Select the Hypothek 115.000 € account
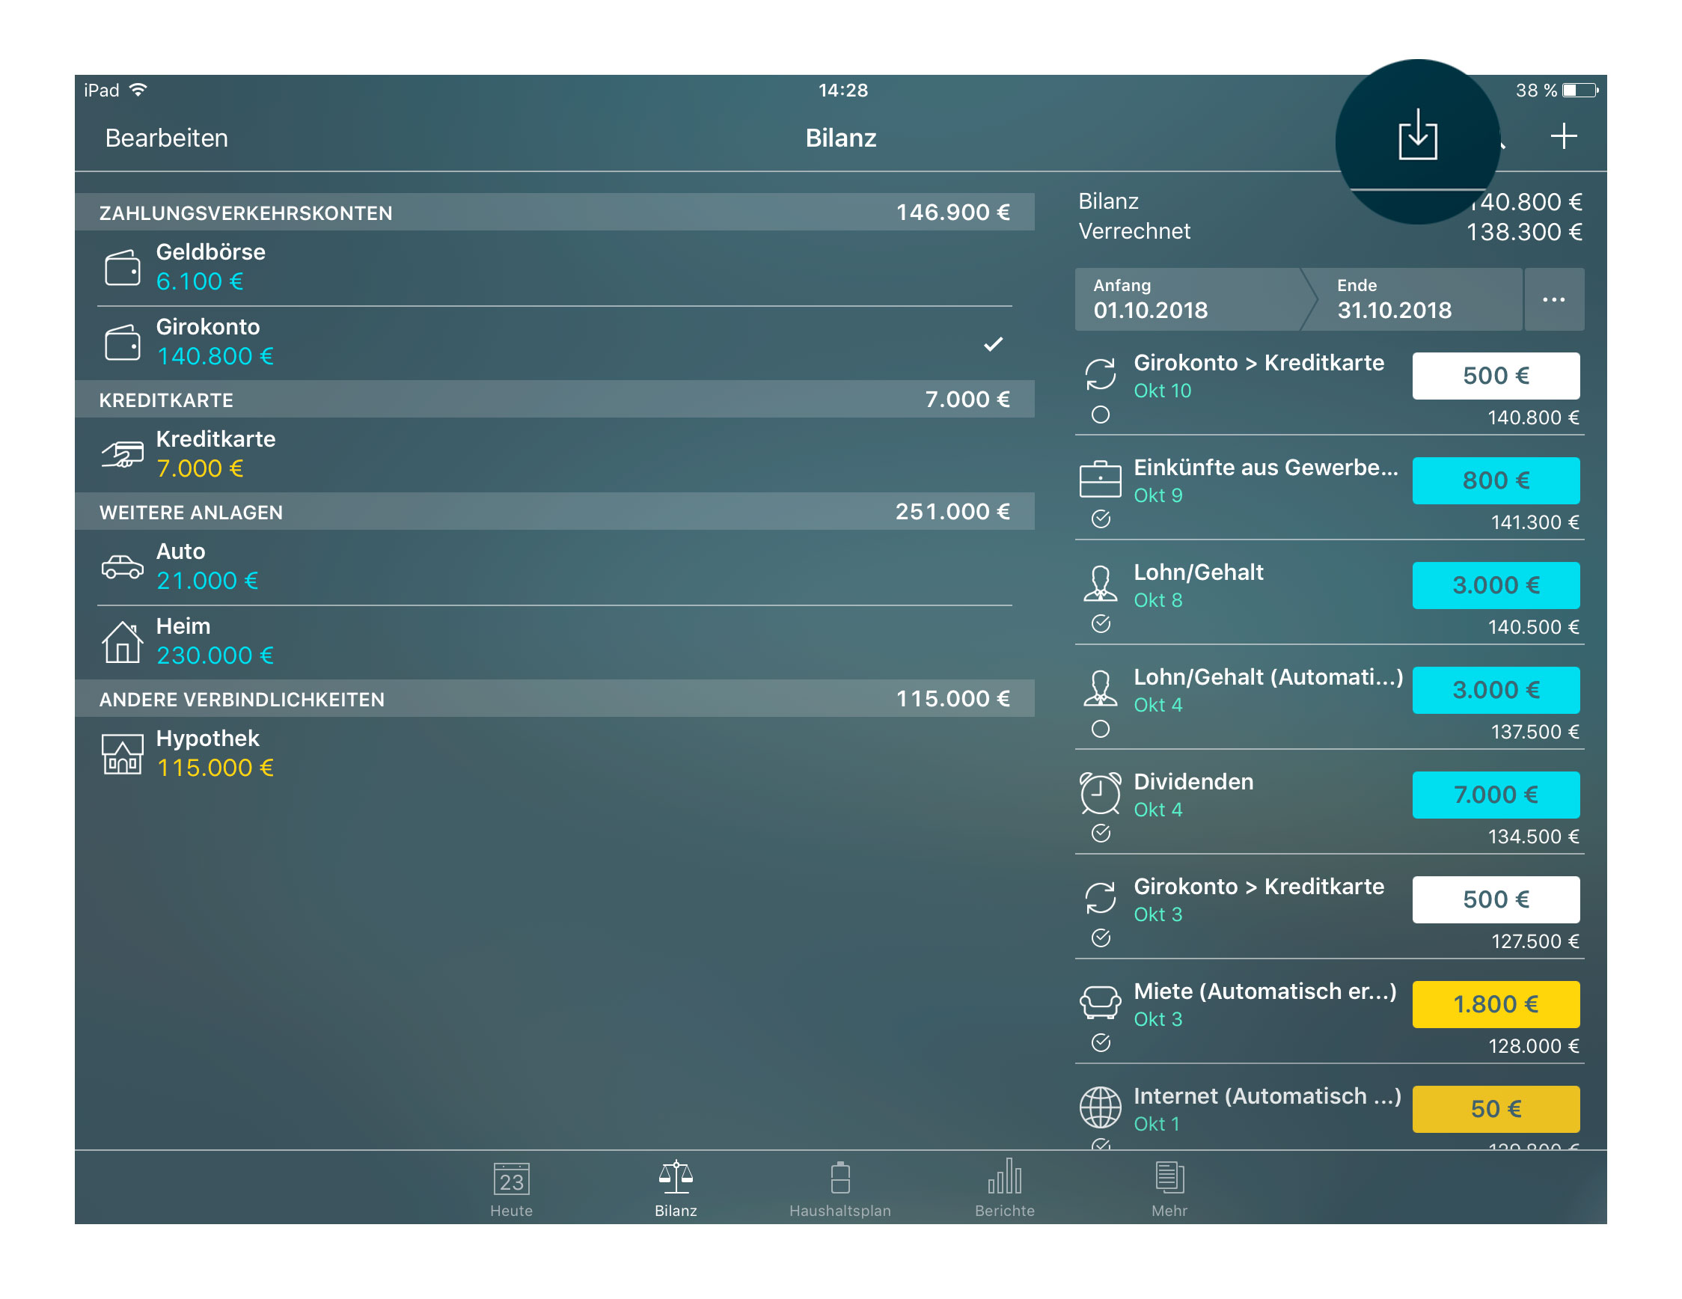This screenshot has height=1299, width=1682. tap(554, 754)
